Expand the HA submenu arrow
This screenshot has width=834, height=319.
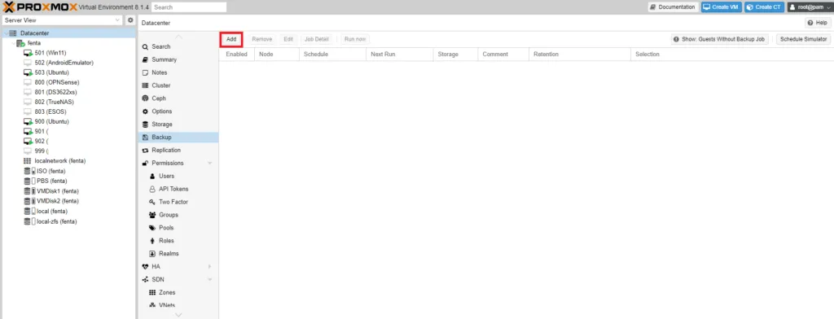pos(210,266)
